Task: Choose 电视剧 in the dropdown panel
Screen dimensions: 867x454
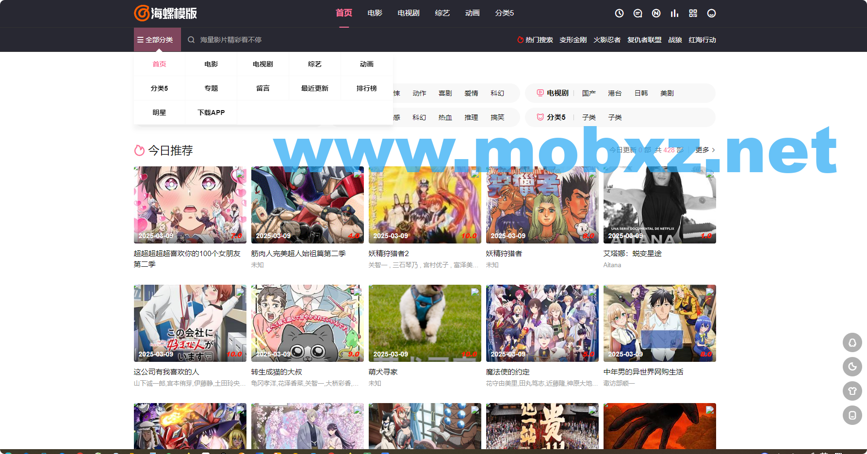Action: coord(263,64)
